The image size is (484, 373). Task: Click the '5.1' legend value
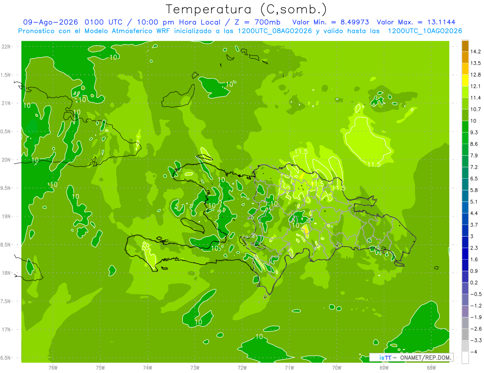click(x=475, y=202)
